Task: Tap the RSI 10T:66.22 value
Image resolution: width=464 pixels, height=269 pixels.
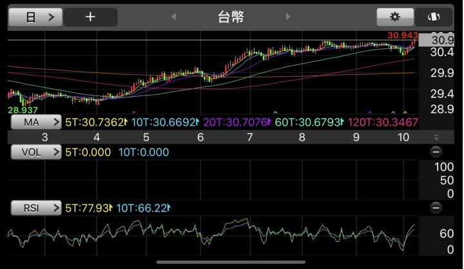Action: 143,208
